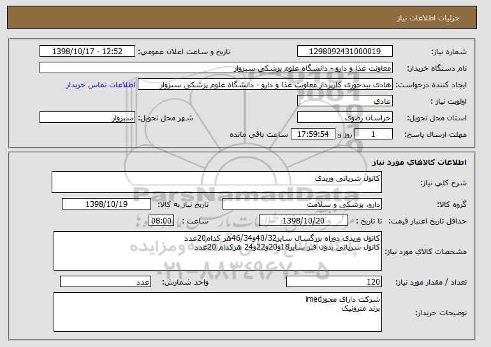Select the label واحد شمارش
This screenshot has height=347, width=491.
point(186,282)
